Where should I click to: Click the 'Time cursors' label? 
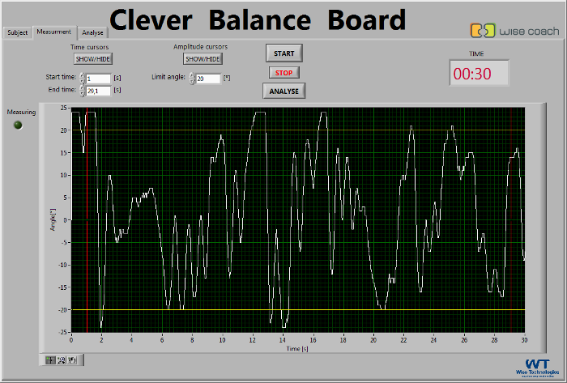pyautogui.click(x=89, y=47)
